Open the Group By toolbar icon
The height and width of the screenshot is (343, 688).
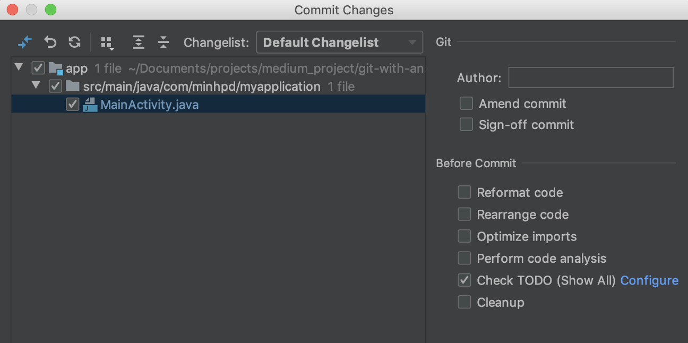pos(107,43)
